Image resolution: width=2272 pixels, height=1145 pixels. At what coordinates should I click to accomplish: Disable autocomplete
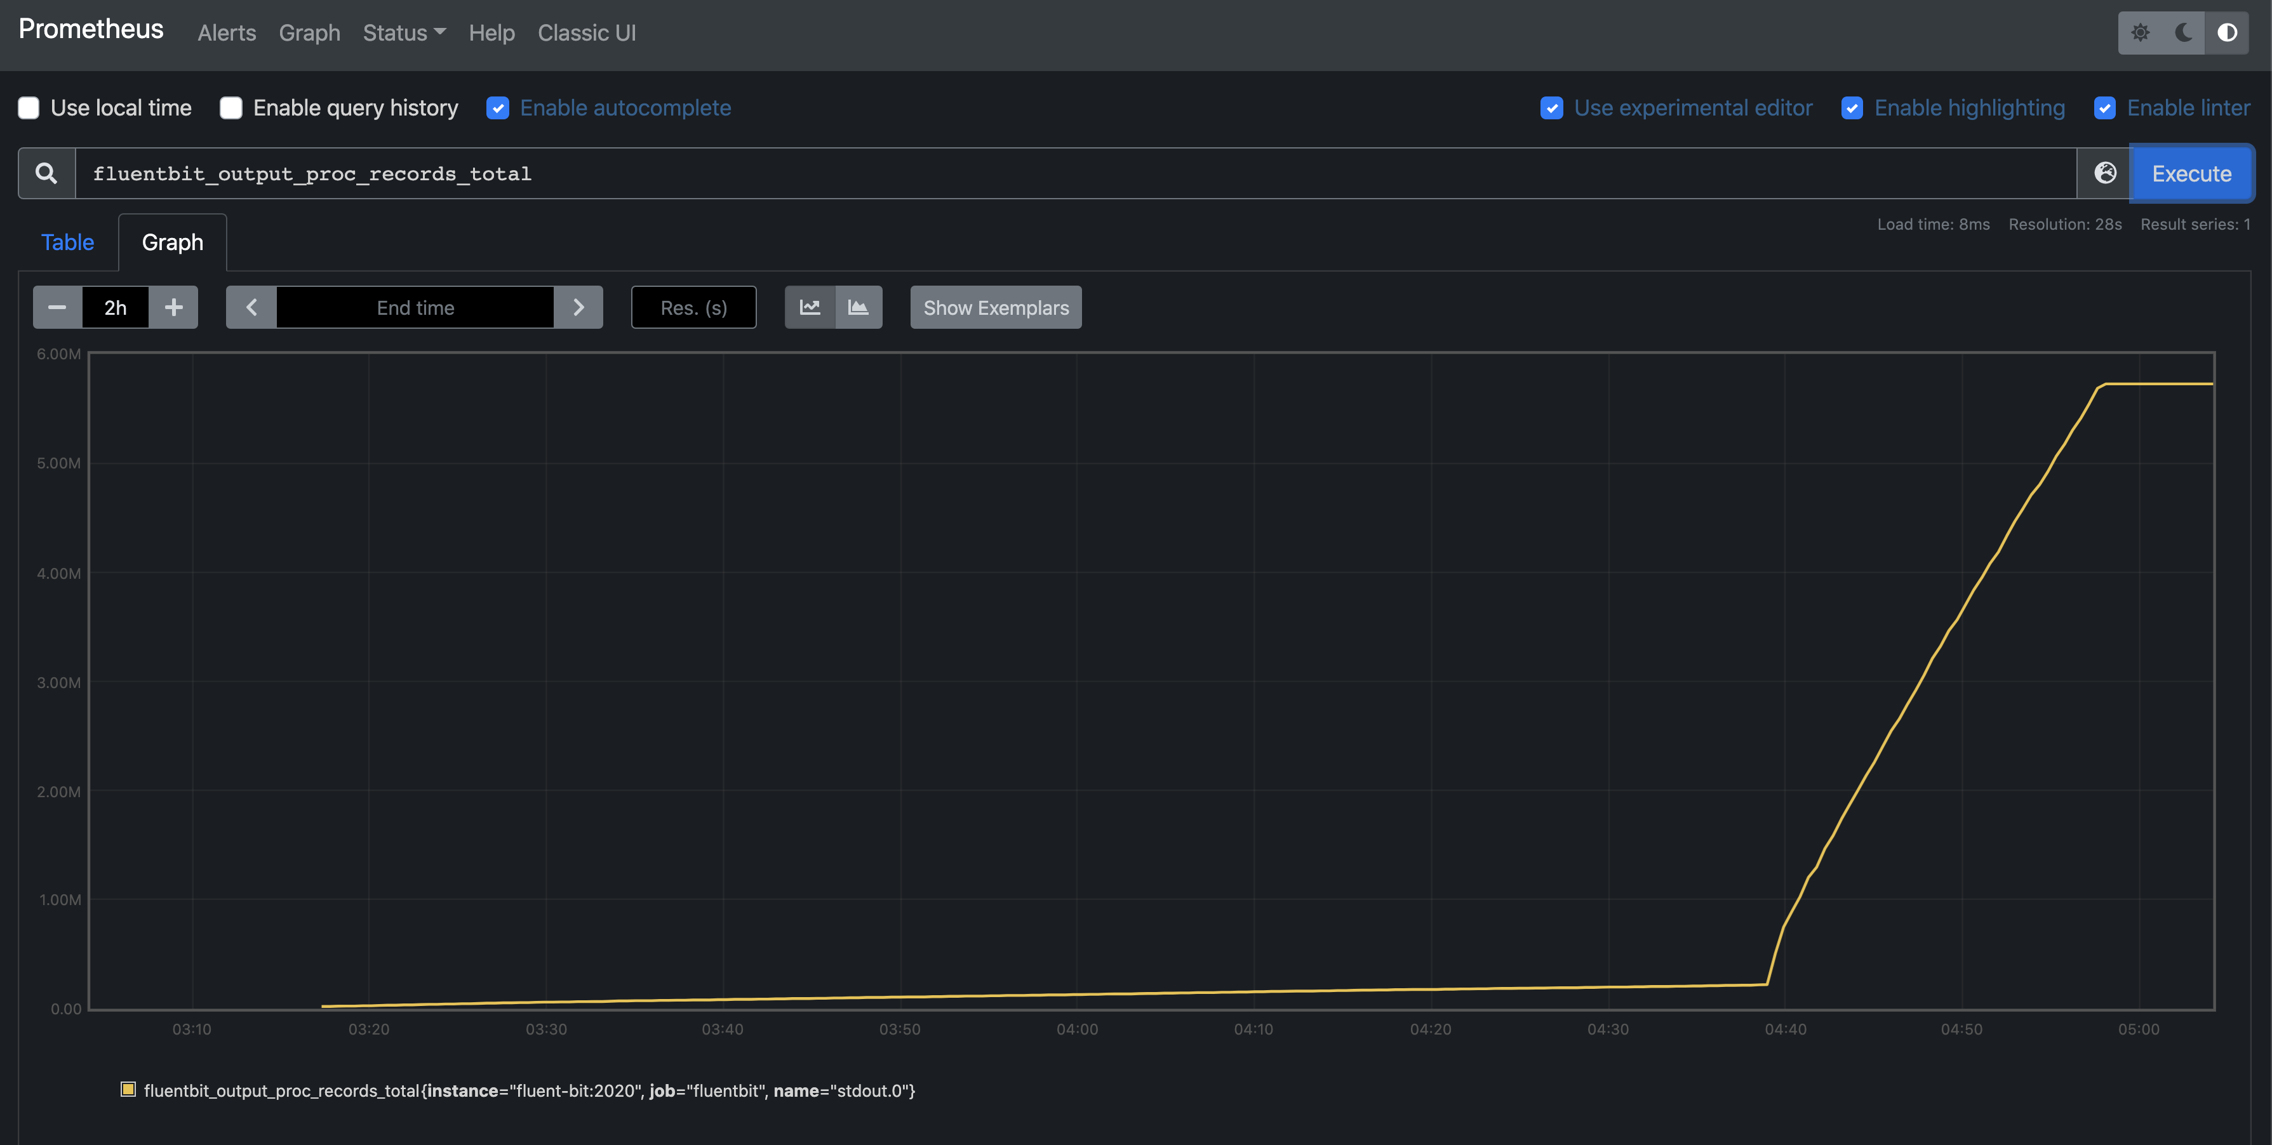coord(497,107)
